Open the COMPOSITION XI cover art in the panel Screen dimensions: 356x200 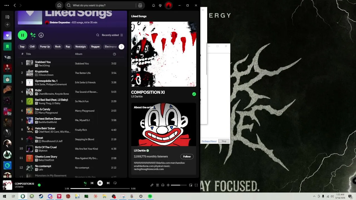click(164, 54)
